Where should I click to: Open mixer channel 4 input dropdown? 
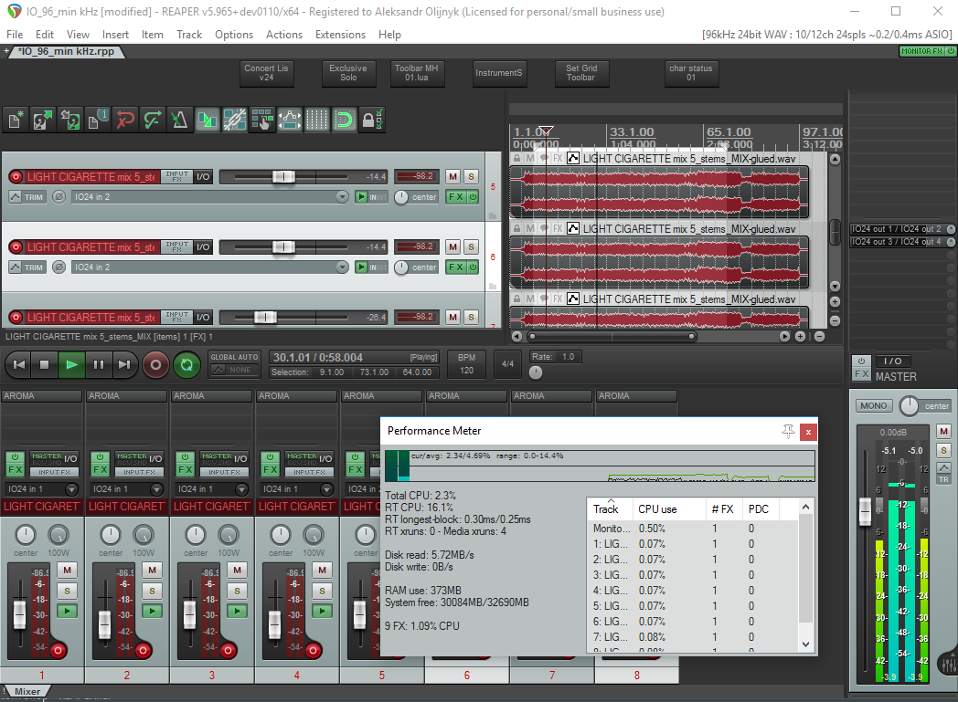coord(297,488)
